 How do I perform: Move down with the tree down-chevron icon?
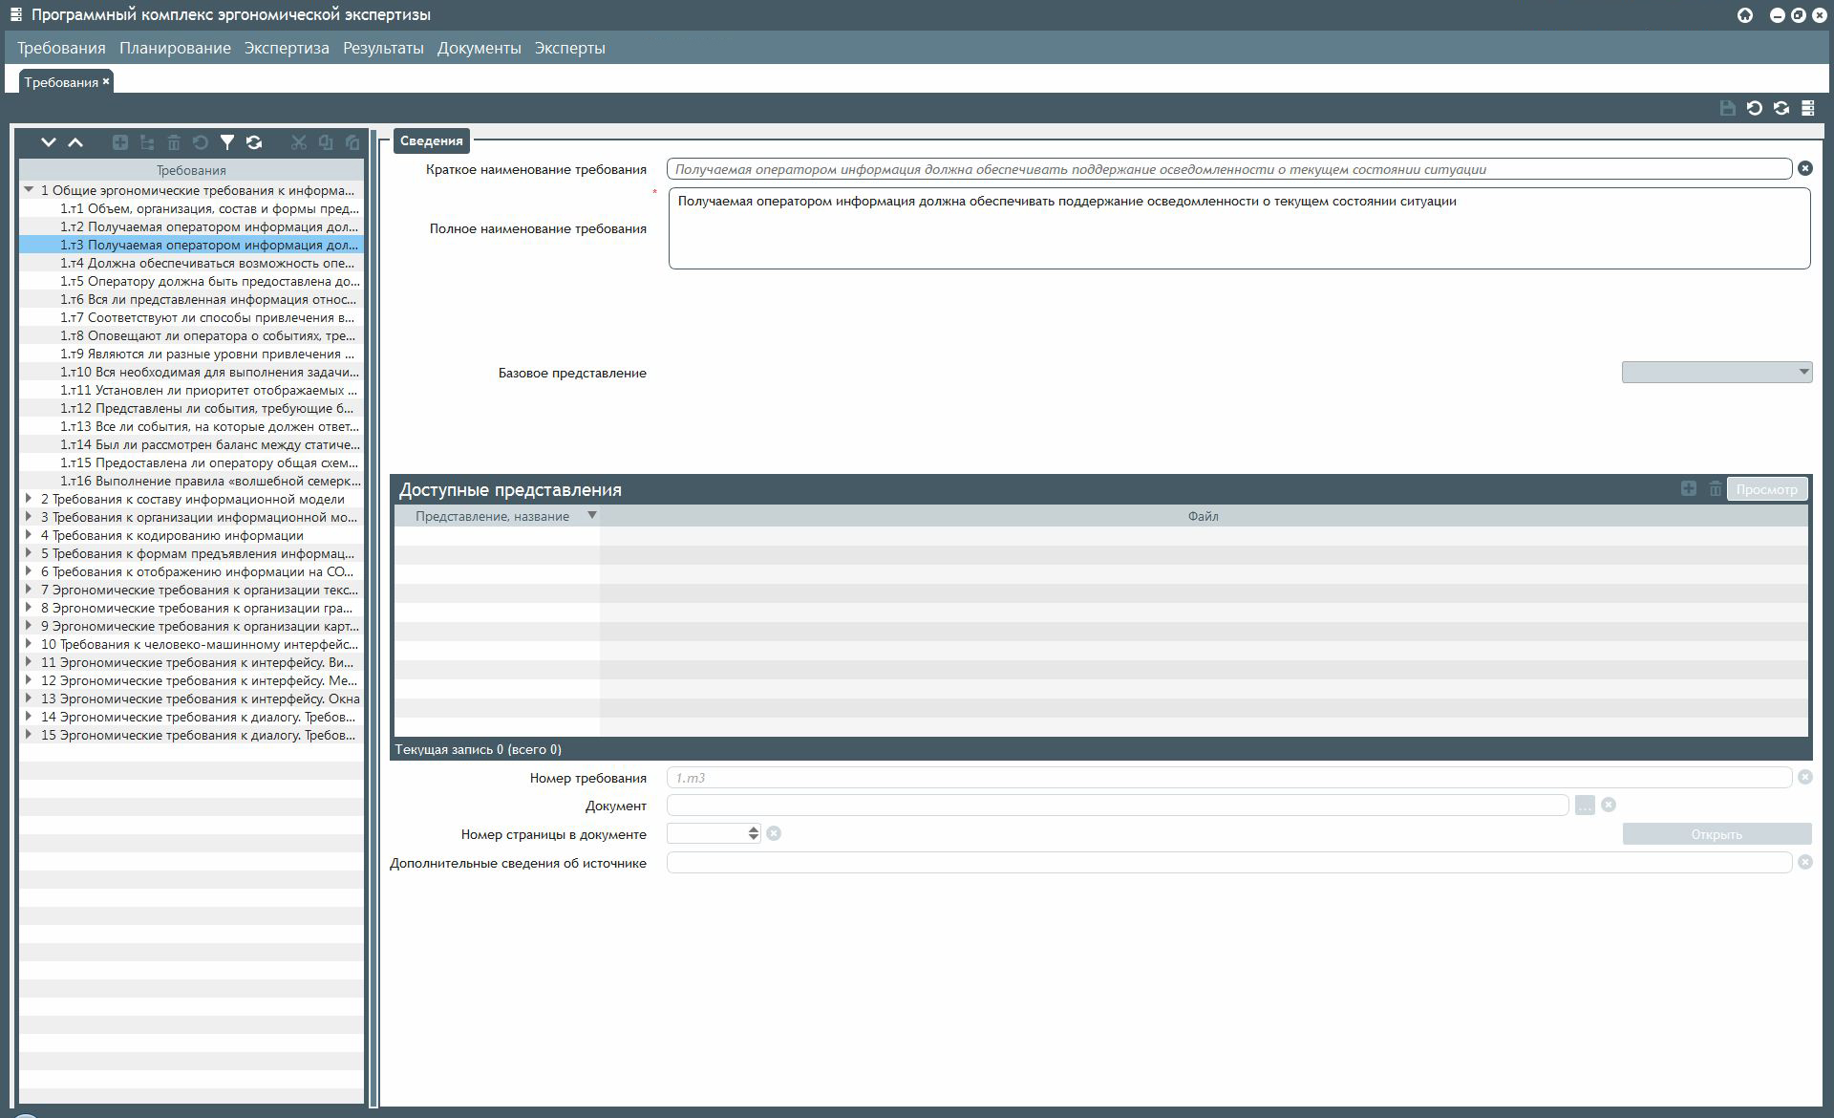pyautogui.click(x=49, y=142)
